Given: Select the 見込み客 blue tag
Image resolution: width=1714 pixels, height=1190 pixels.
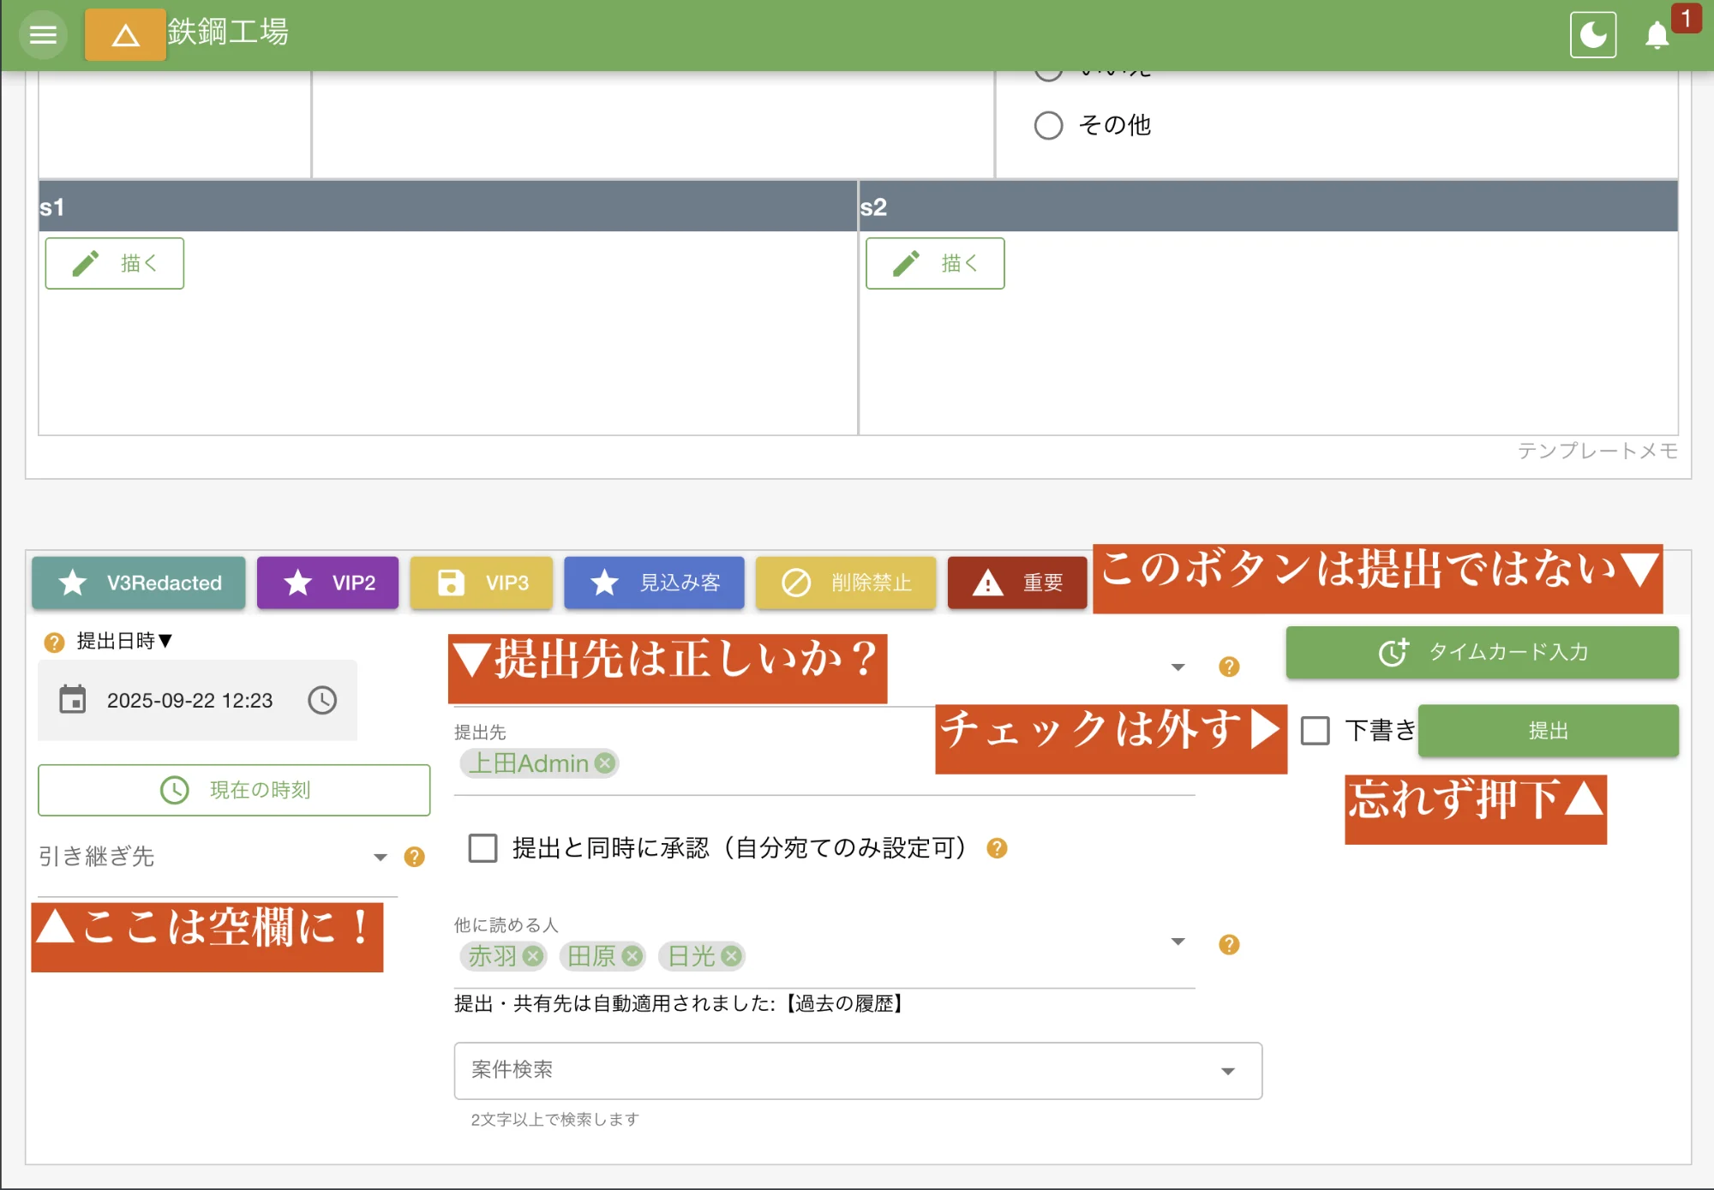Looking at the screenshot, I should coord(654,583).
